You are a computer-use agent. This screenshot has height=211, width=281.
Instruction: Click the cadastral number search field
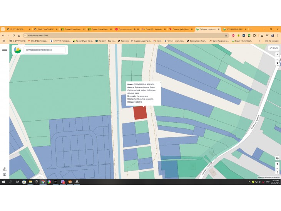44,50
